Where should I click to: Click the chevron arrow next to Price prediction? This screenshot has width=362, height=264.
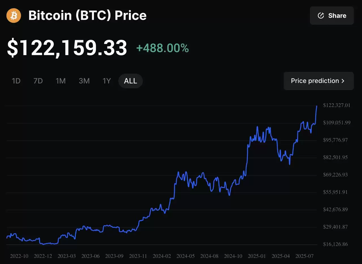click(343, 81)
